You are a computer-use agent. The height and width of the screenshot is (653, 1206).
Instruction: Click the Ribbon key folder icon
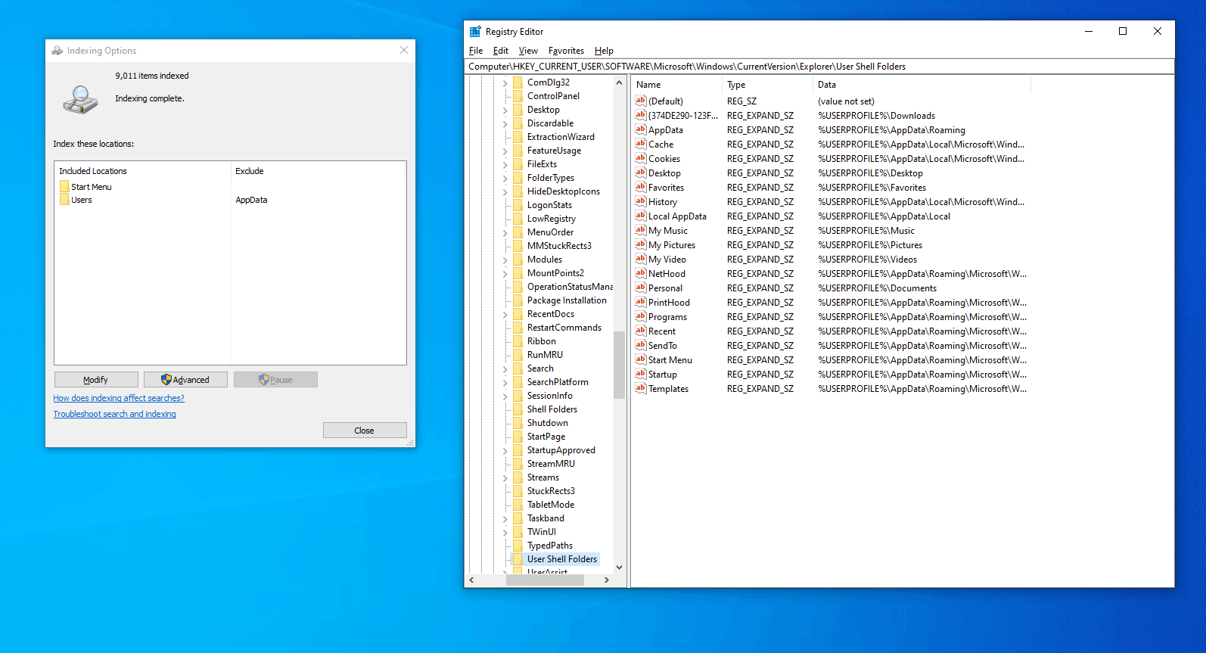(x=518, y=340)
